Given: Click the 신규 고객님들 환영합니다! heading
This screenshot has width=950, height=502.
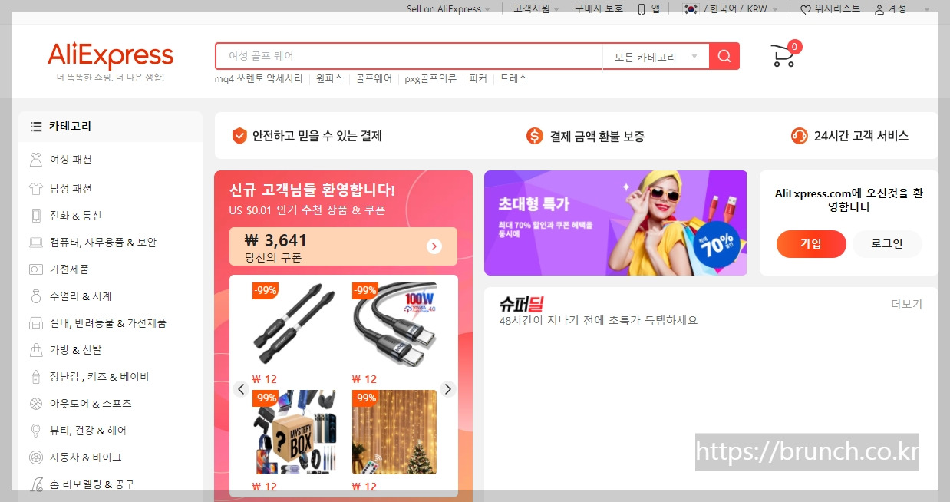Looking at the screenshot, I should point(312,190).
